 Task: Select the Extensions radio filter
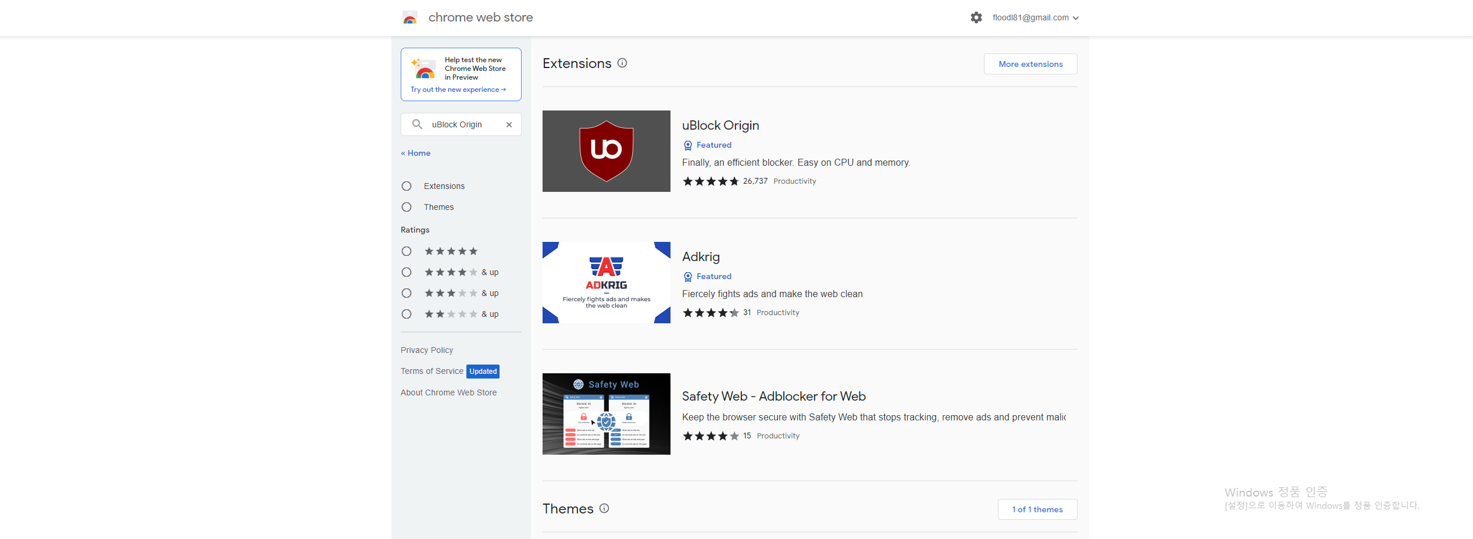(406, 186)
